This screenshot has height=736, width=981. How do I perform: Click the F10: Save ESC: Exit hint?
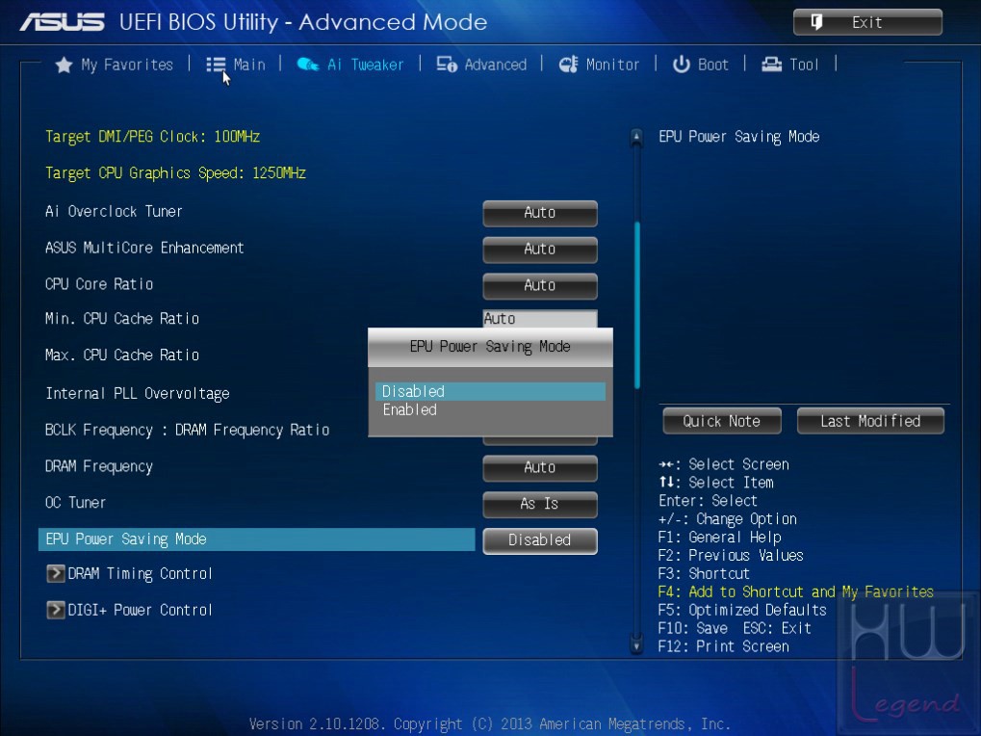[x=735, y=628]
